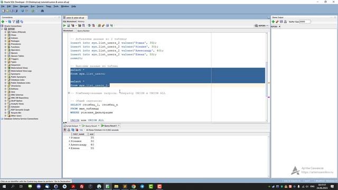The height and width of the screenshot is (190, 338).
Task: Click the red Delete icon in Query Result toolbar
Action: click(x=77, y=130)
